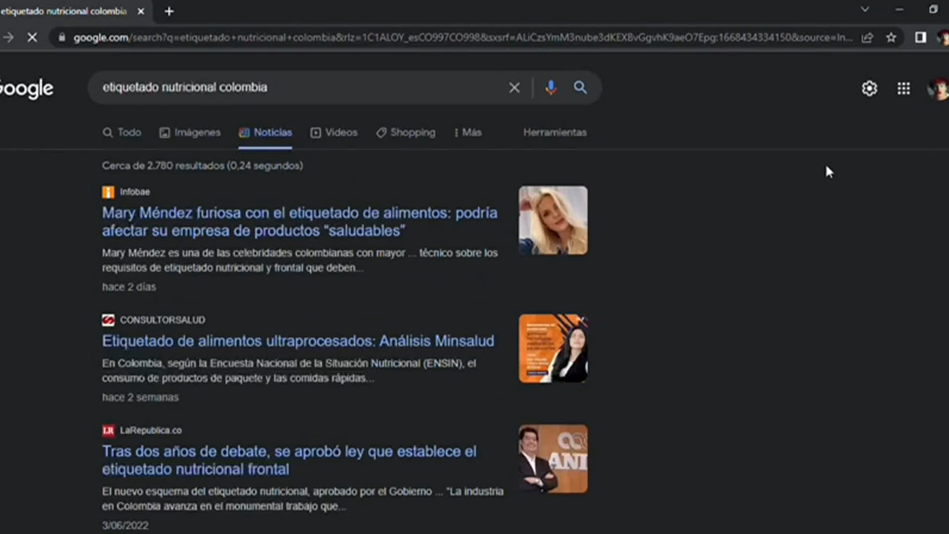Open Etiquetado de alimentos ultraprocesados article

click(x=298, y=341)
